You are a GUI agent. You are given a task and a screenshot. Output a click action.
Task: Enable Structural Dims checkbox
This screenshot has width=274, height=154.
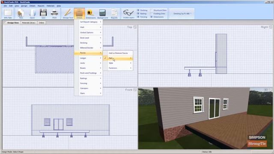[x=151, y=10]
